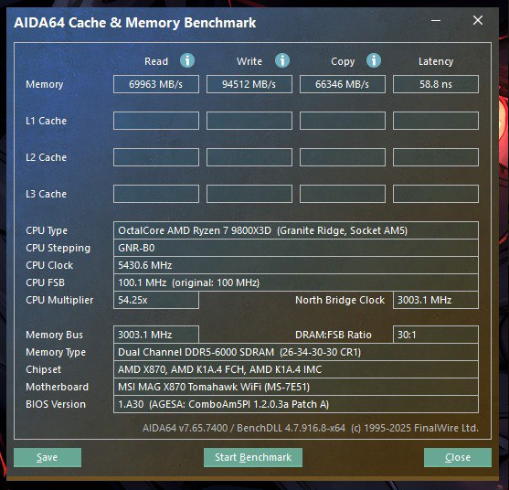
Task: Click the CPU Clock label
Action: [x=49, y=265]
